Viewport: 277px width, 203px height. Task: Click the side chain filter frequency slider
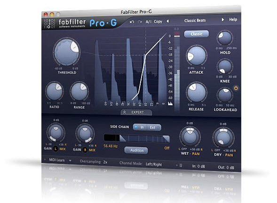point(136,139)
